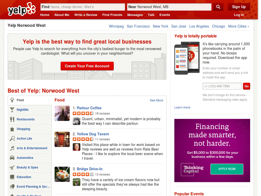
Task: Open reviewer avatar under Bridge Drive-In
Action: (76, 182)
